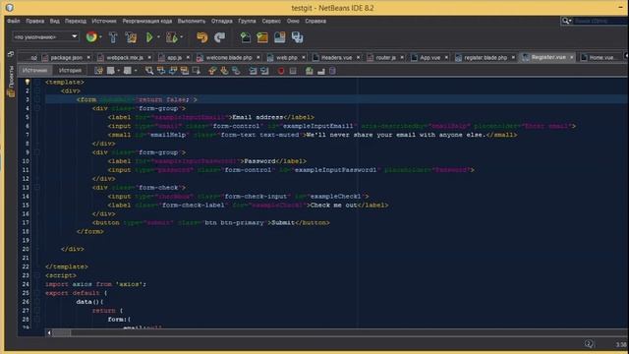
Task: Expand the Debug Project dropdown arrow
Action: pos(182,37)
